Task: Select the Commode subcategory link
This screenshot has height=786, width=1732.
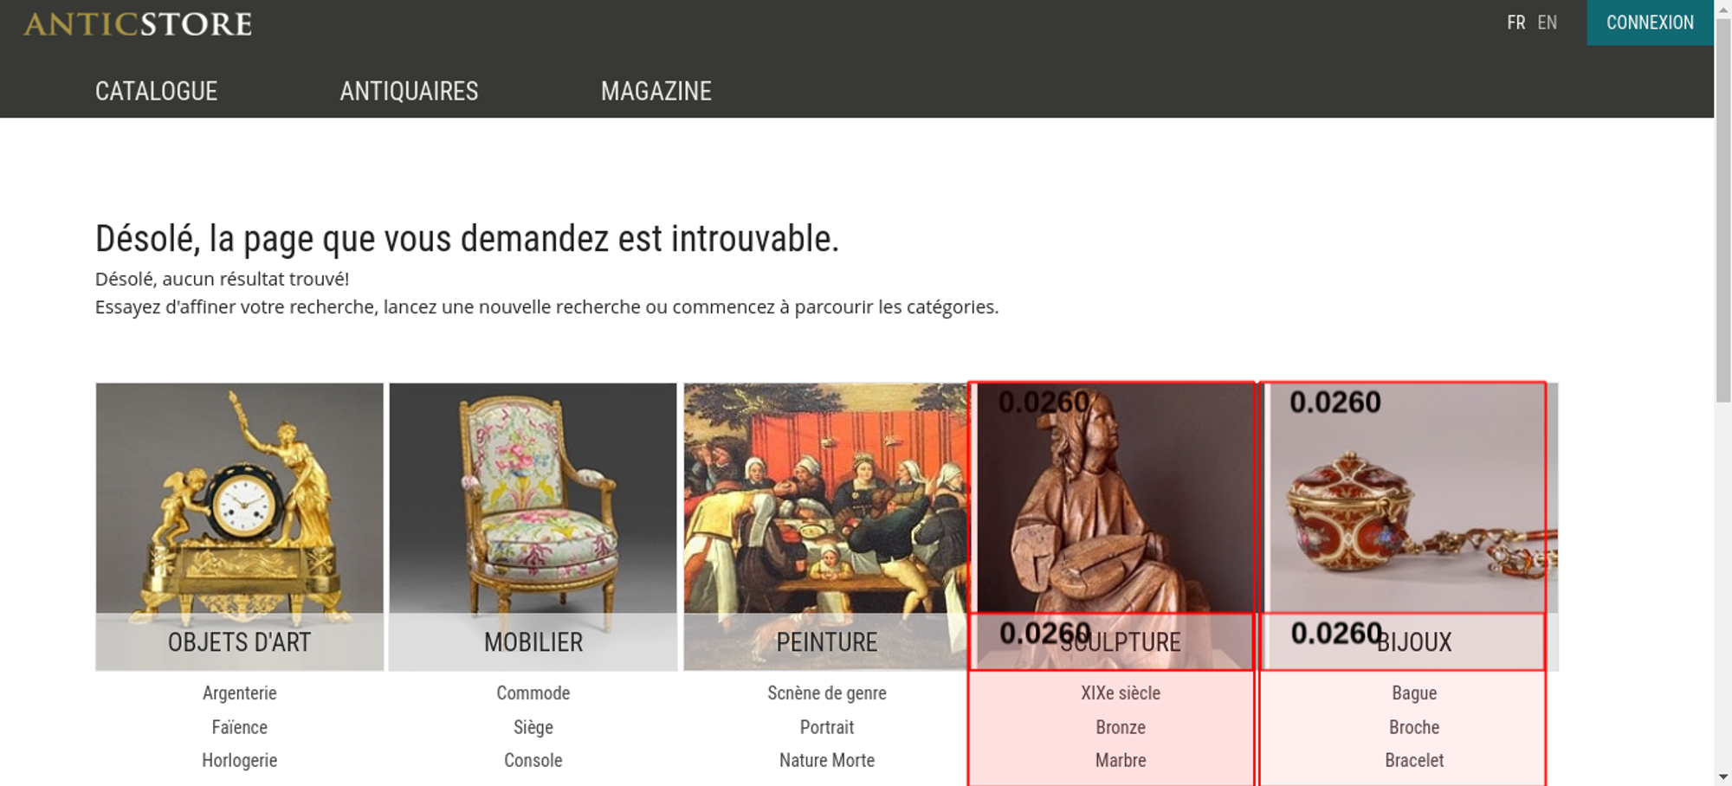Action: pyautogui.click(x=533, y=693)
